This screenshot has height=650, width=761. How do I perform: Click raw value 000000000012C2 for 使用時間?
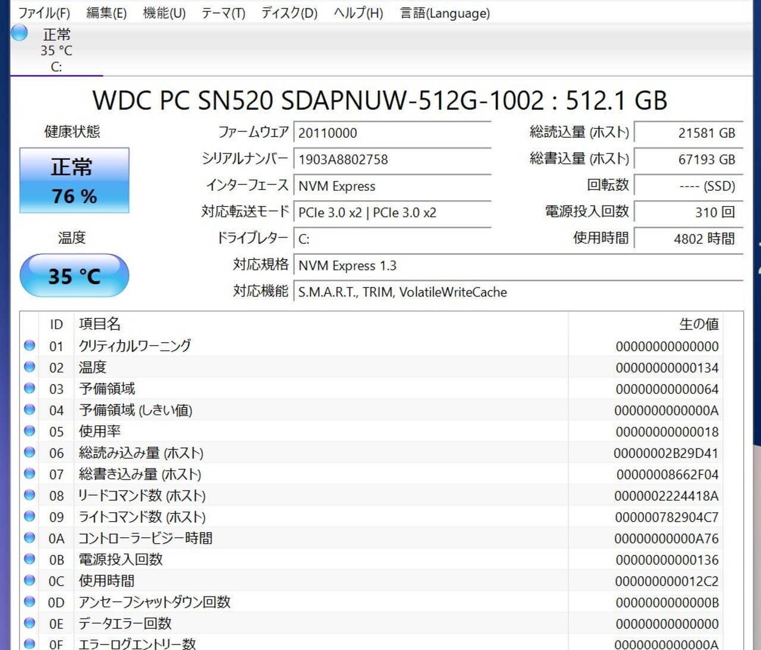click(x=667, y=582)
